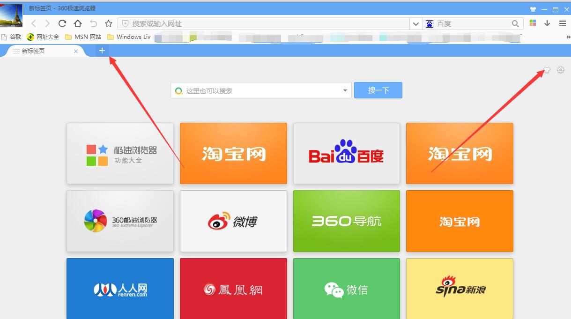Open the 360极速浏览器 tile
571x319 pixels.
point(120,221)
